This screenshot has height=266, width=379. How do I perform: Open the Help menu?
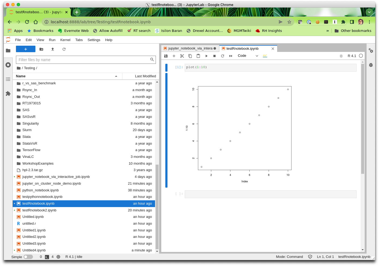pyautogui.click(x=109, y=40)
